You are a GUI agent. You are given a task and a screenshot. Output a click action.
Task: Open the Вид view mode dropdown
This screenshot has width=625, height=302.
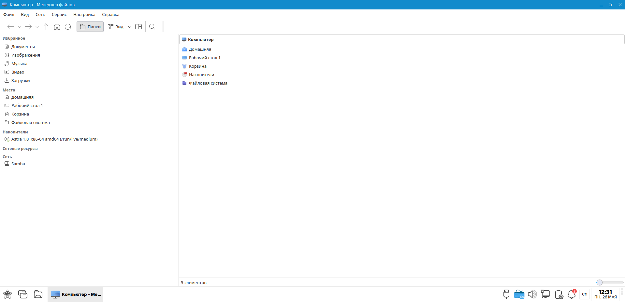point(129,27)
